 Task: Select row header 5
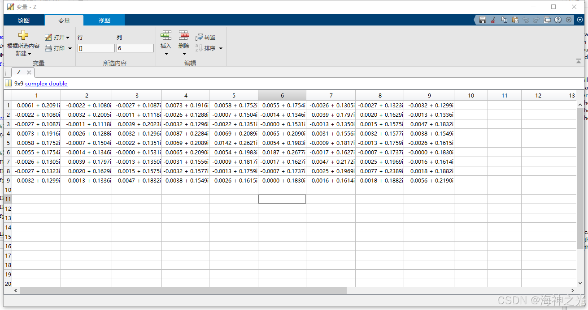pos(8,143)
